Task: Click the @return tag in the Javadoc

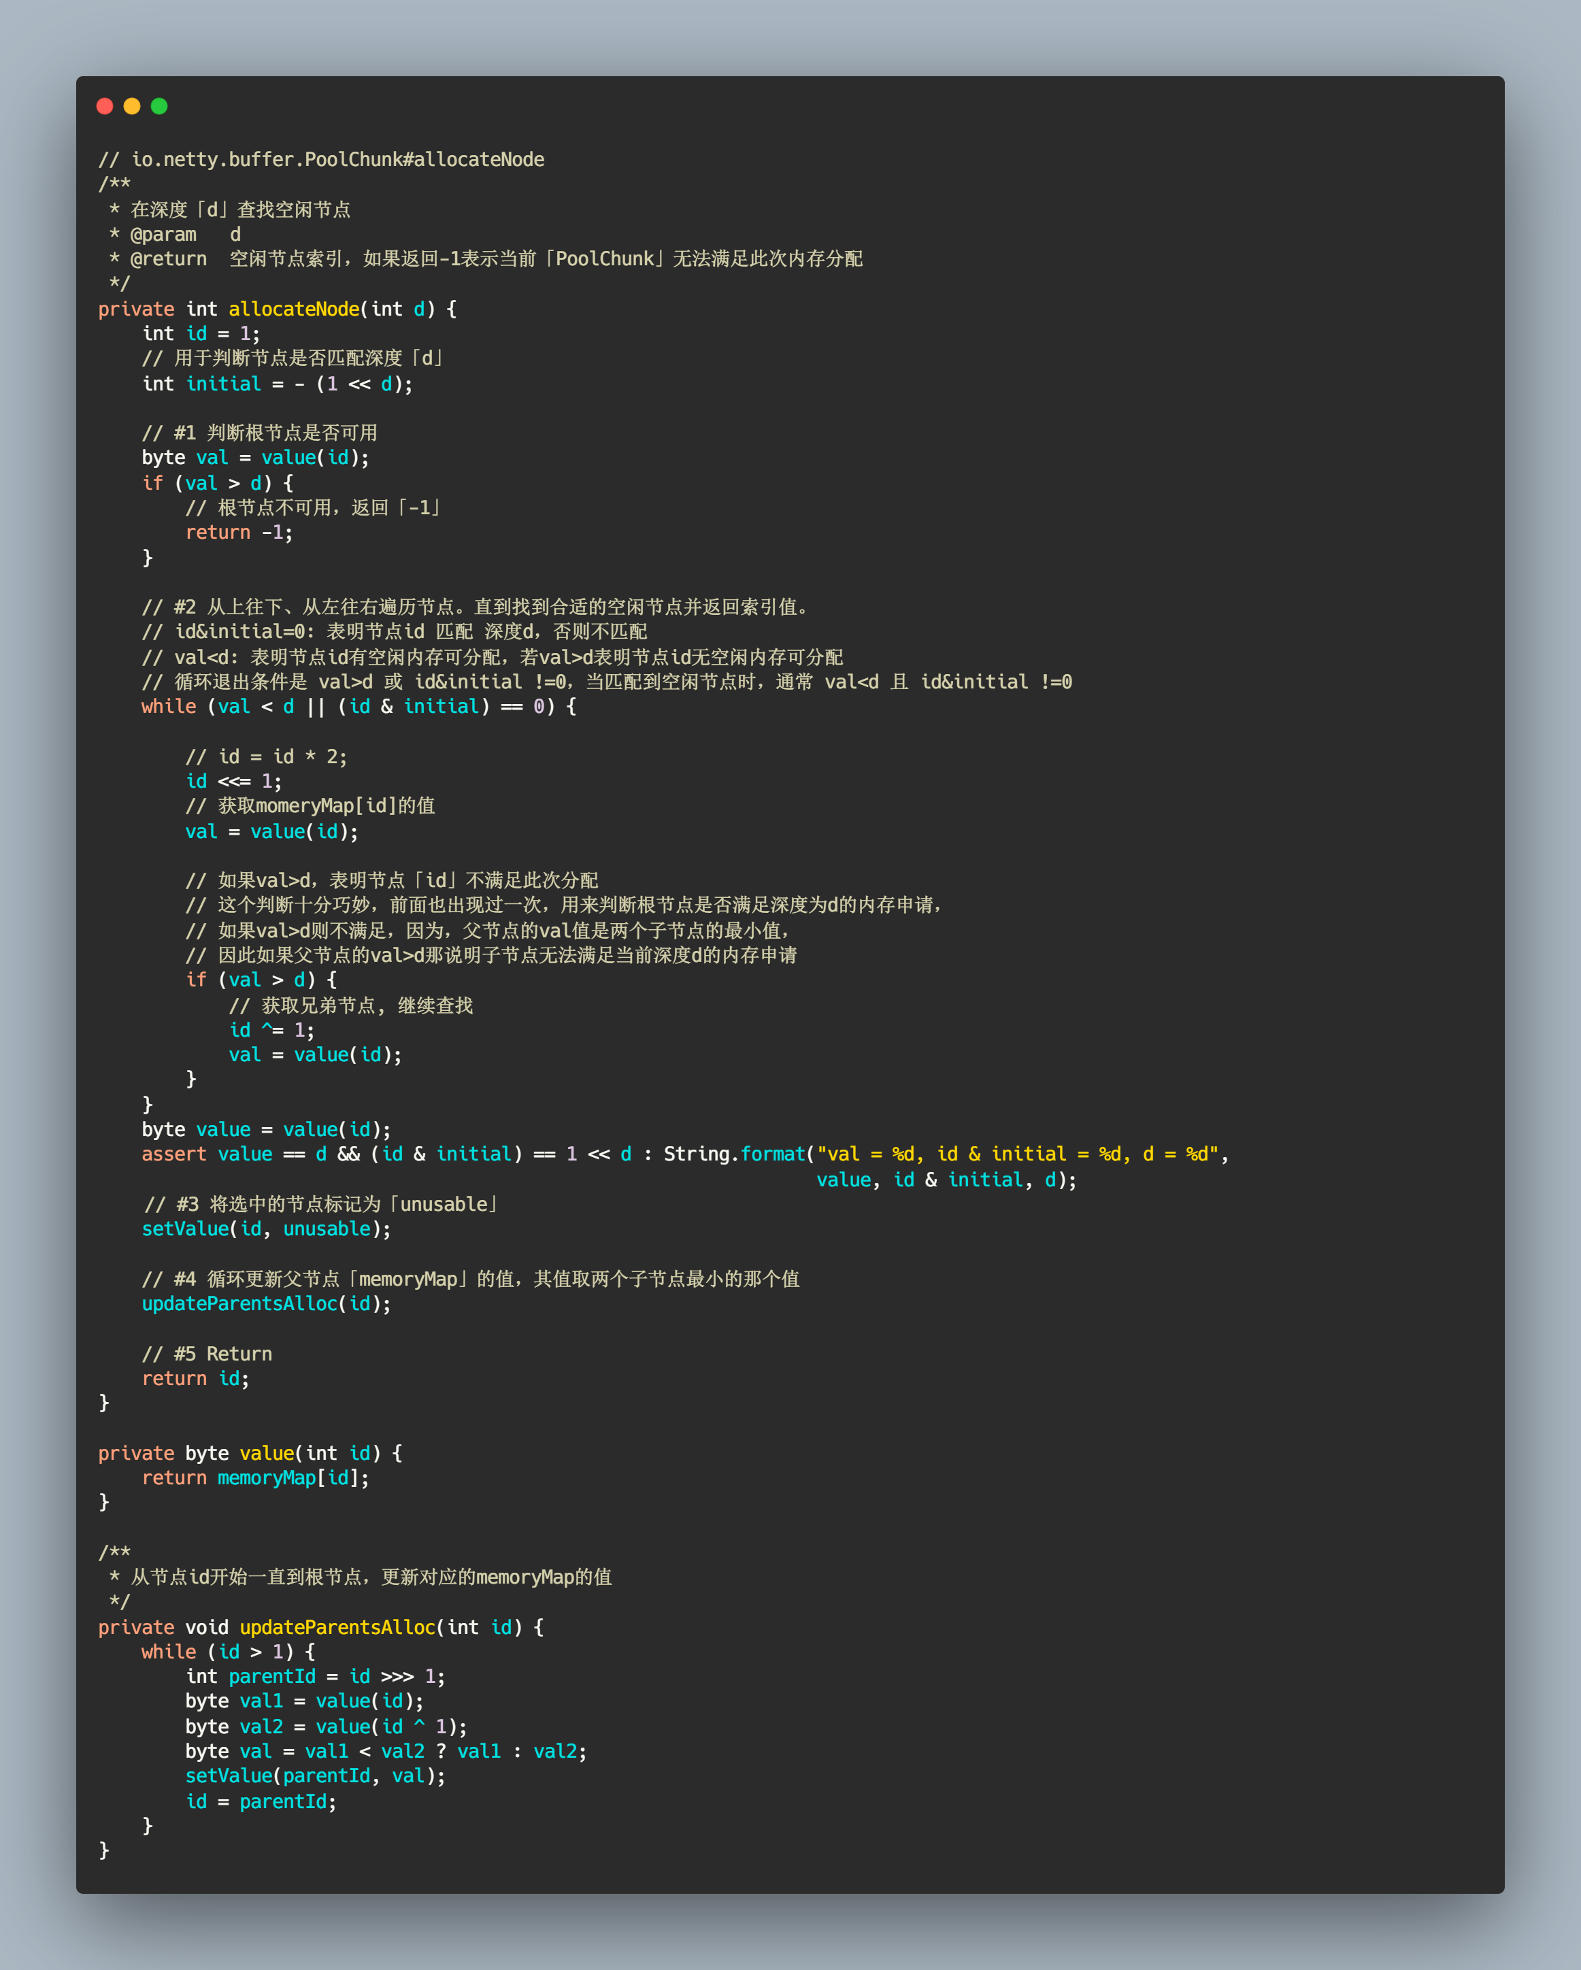Action: point(168,259)
